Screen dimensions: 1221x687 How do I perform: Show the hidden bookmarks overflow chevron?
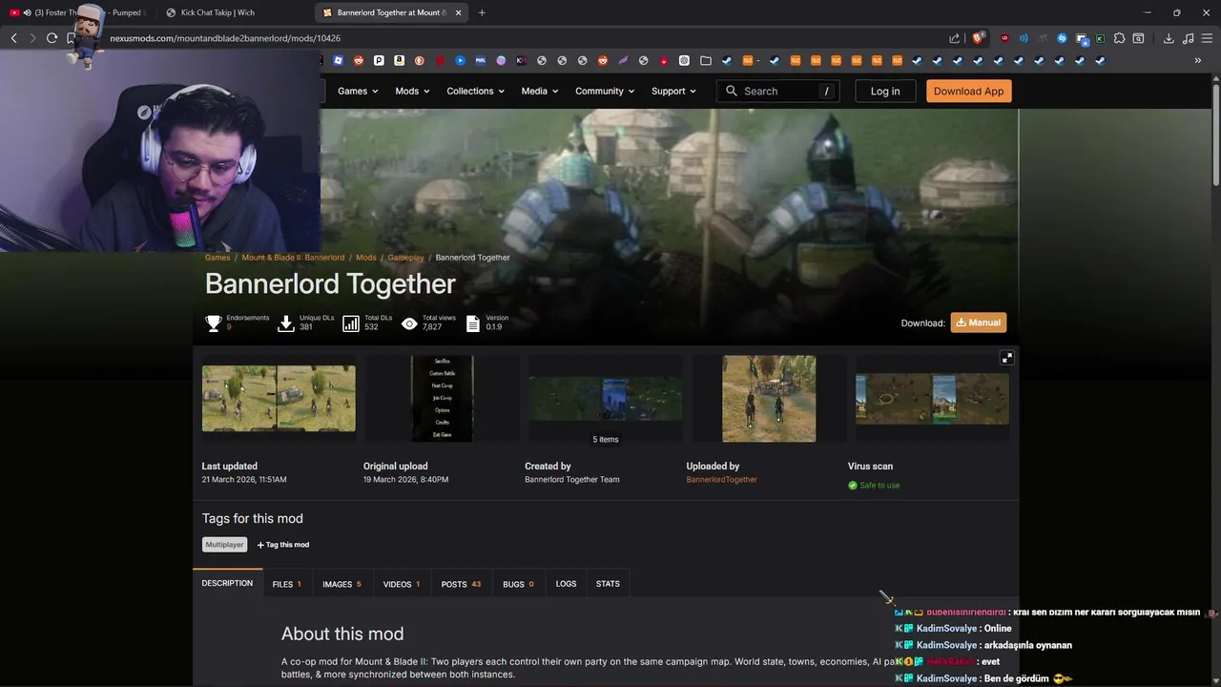(x=1198, y=60)
